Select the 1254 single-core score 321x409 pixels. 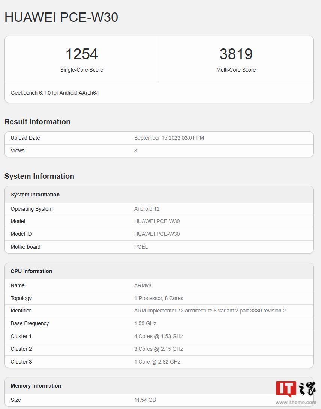tap(81, 54)
